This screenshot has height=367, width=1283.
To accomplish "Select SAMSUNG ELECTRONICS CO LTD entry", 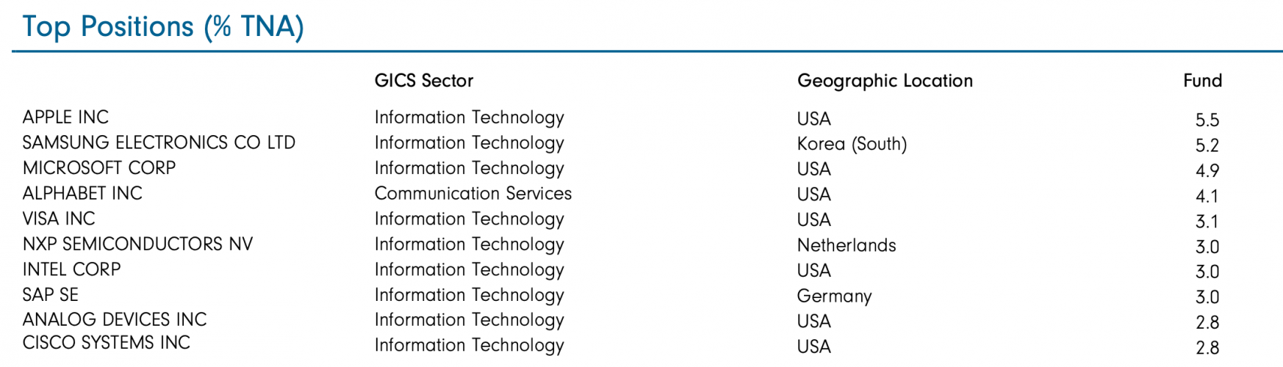I will point(159,142).
